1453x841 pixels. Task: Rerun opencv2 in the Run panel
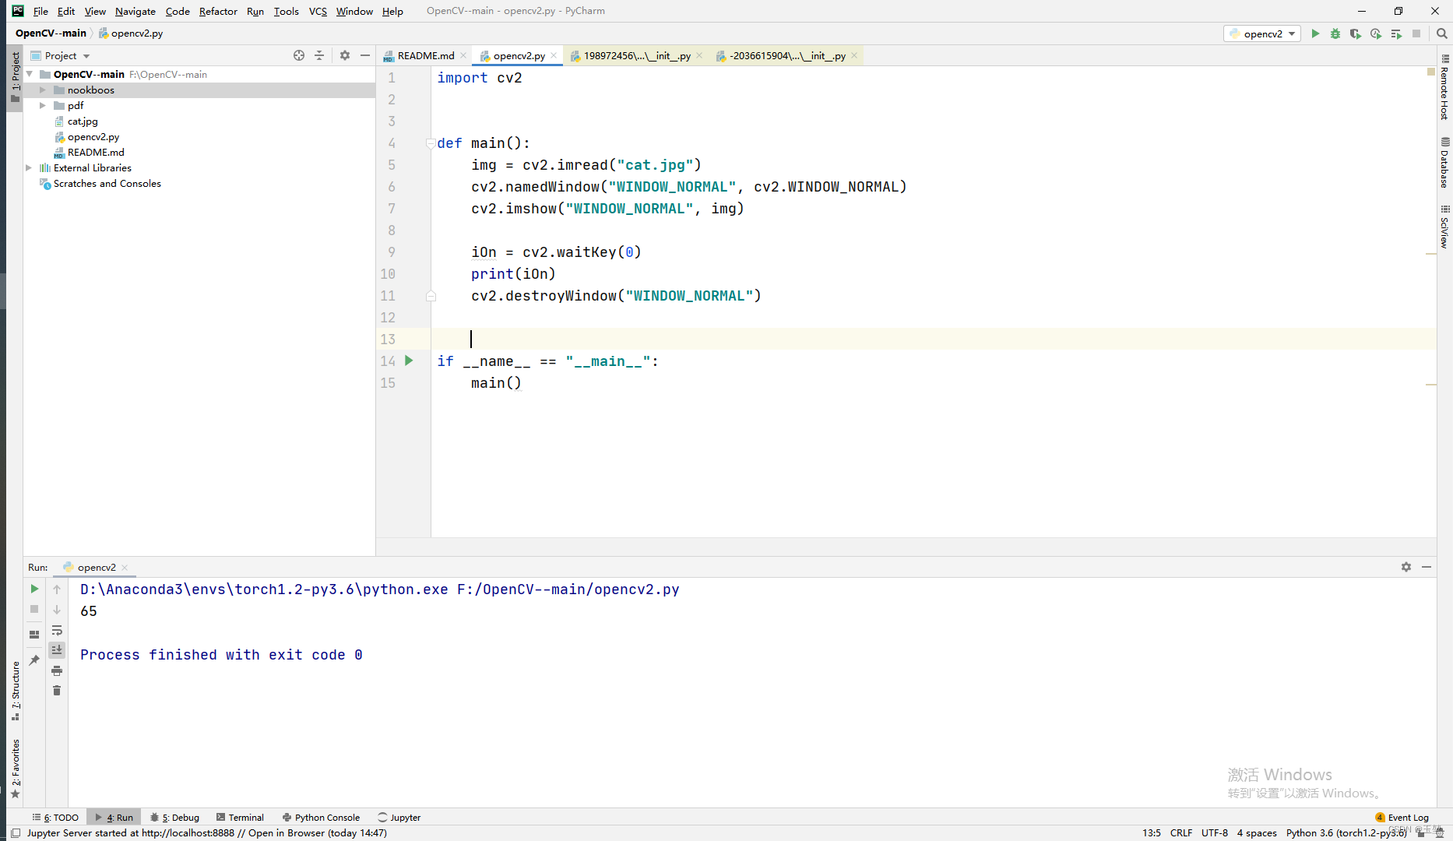coord(34,589)
